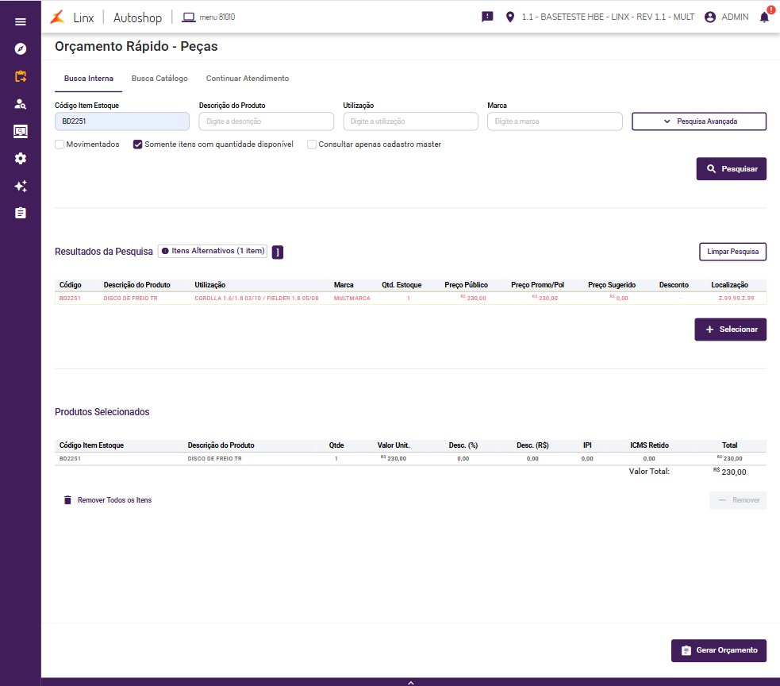Screen dimensions: 780x686
Task: Click Preço Promo/Pol column header
Action: [x=537, y=285]
